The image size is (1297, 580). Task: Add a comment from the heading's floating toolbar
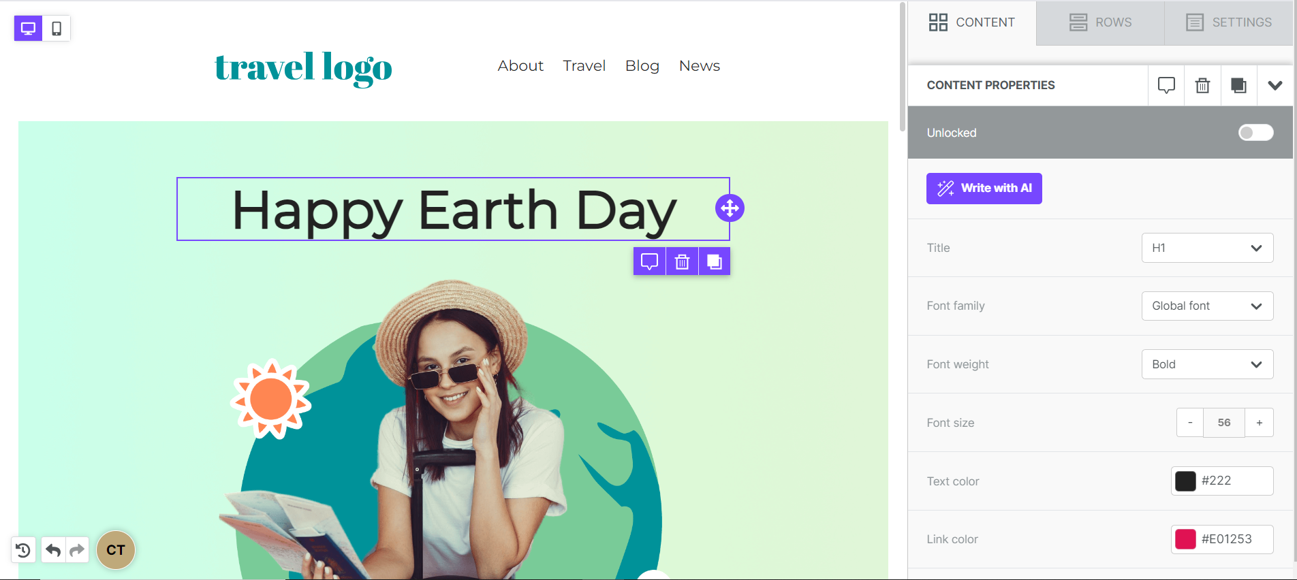649,261
